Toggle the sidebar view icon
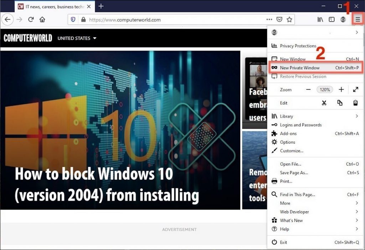Screen dimensions: 365x250 [331, 20]
